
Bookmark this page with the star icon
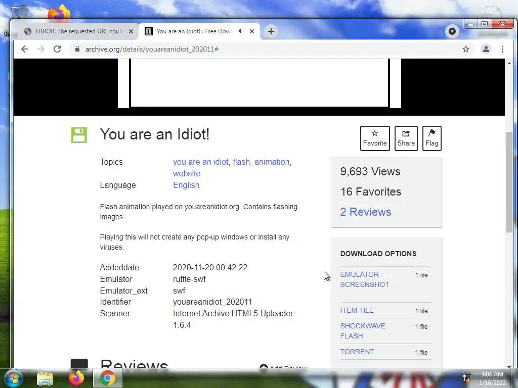click(x=466, y=49)
